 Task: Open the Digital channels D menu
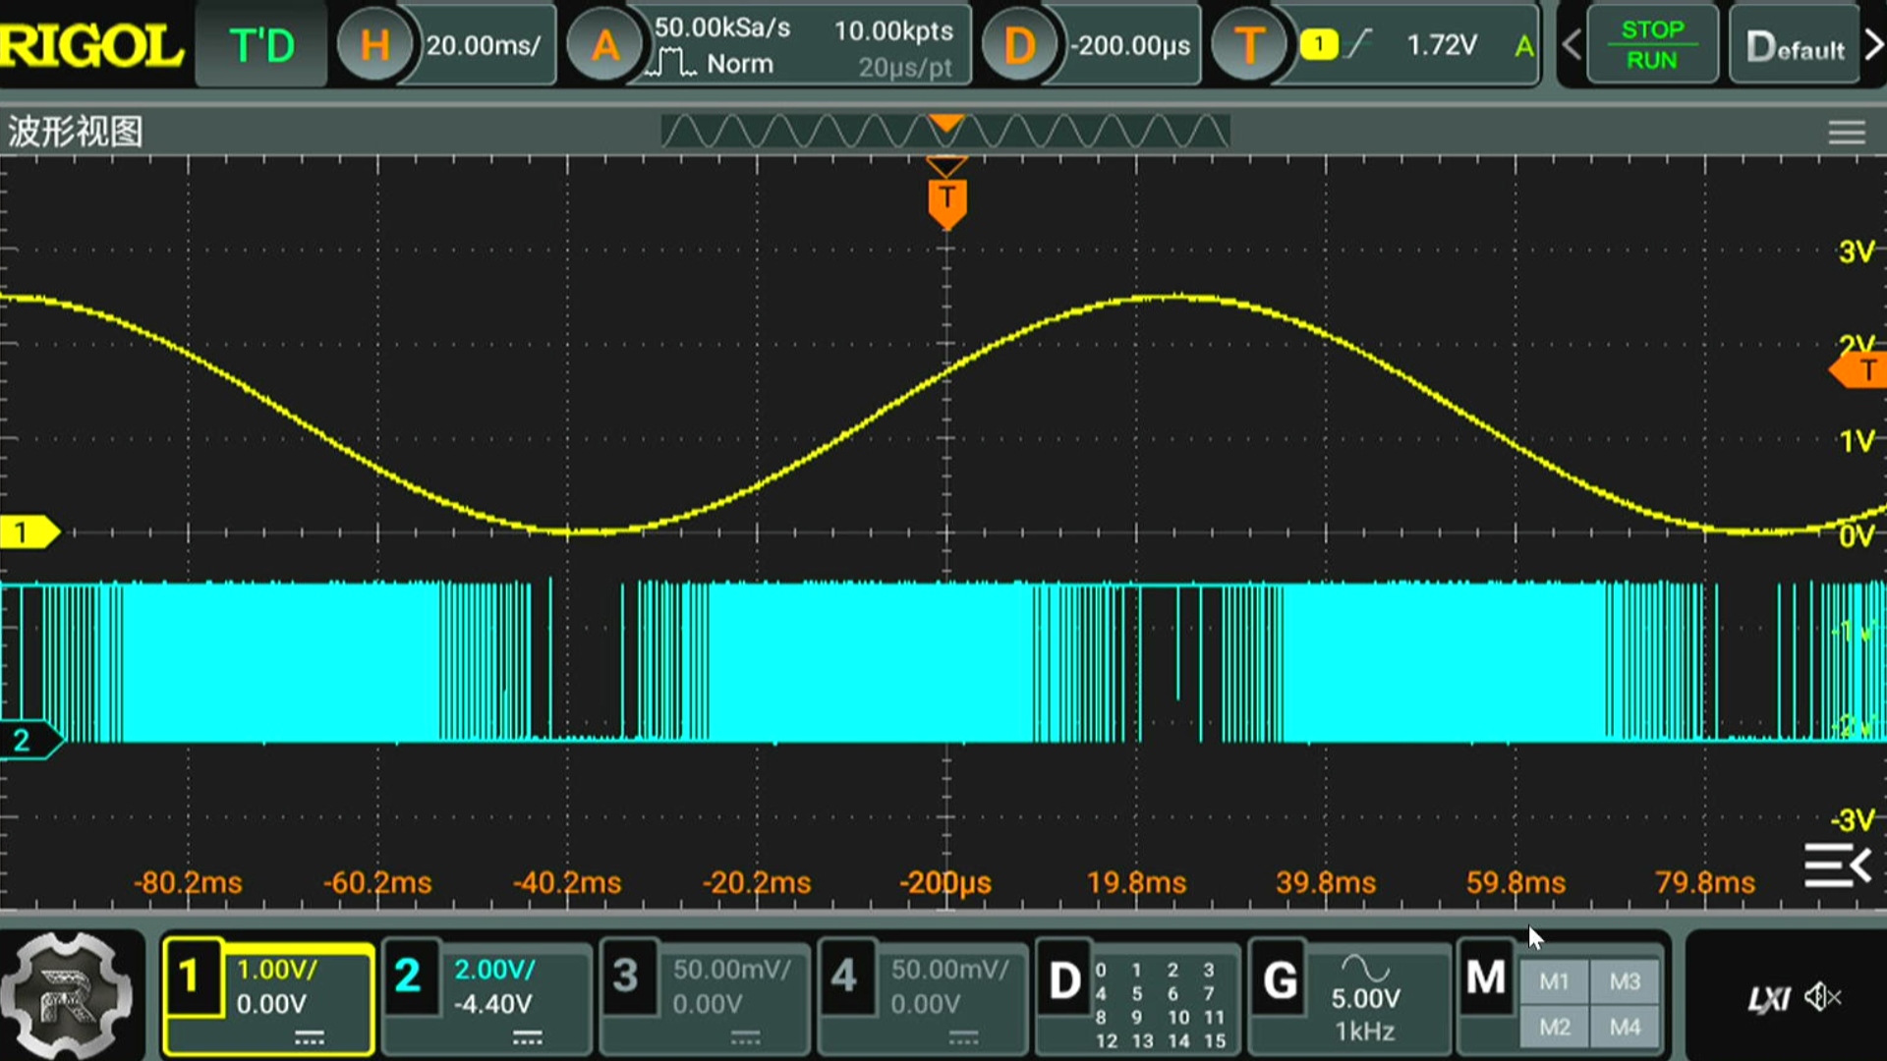pyautogui.click(x=1064, y=980)
